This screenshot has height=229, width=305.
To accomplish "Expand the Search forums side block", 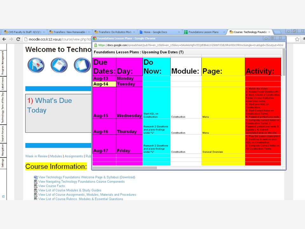I will coord(3,134).
